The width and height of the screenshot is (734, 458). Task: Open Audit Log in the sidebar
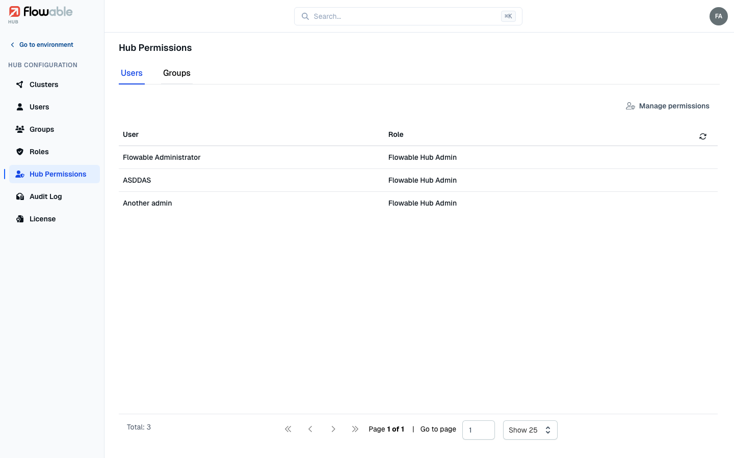[x=55, y=196]
